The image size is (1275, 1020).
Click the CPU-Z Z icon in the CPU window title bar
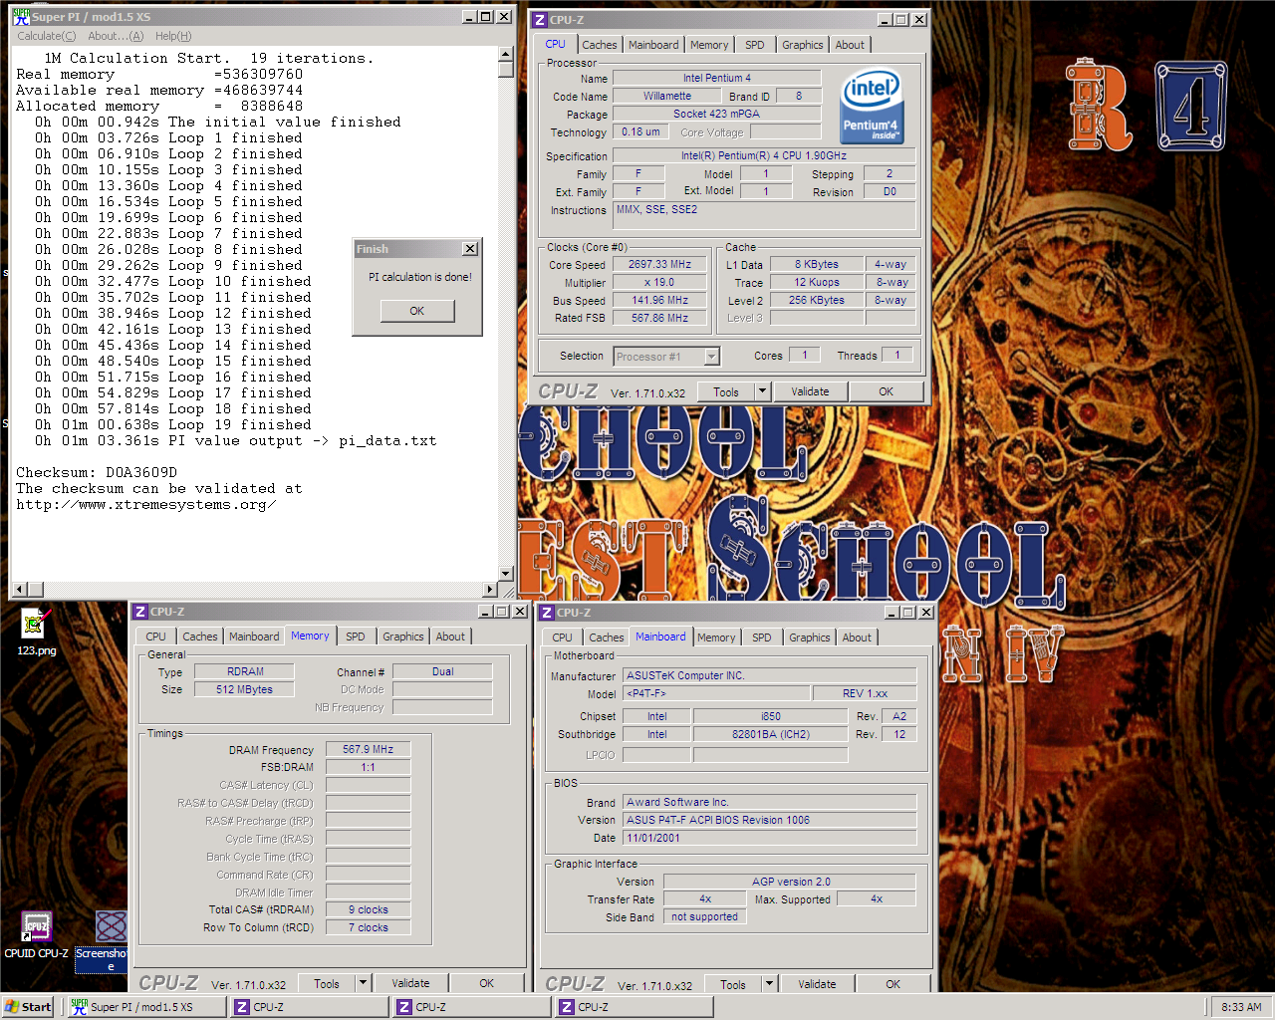pyautogui.click(x=539, y=20)
